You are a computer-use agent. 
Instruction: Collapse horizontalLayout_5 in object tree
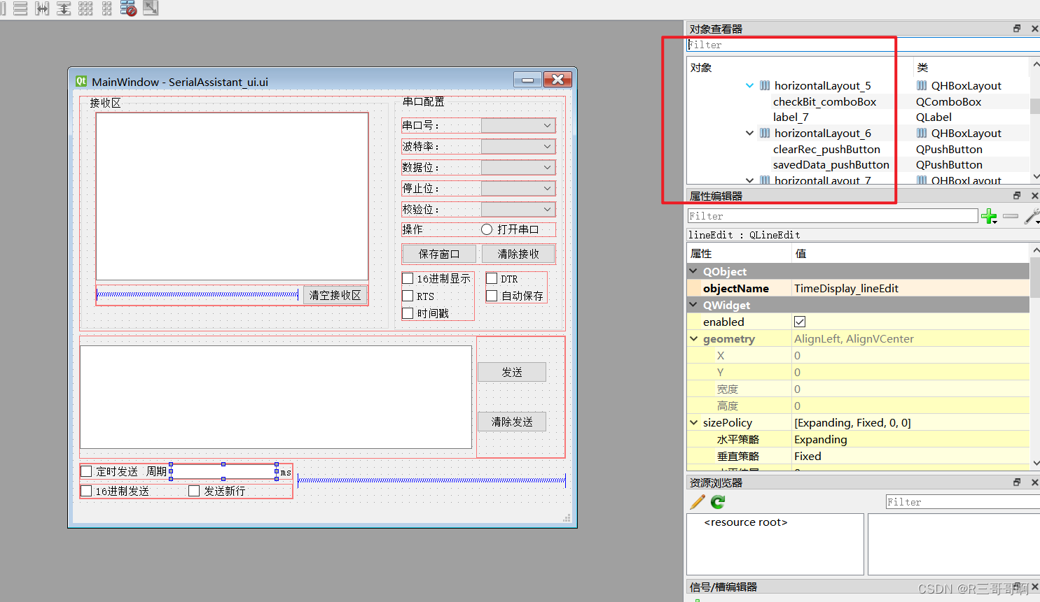(x=749, y=85)
